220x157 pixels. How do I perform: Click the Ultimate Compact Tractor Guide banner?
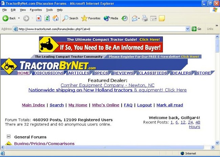coord(101,44)
